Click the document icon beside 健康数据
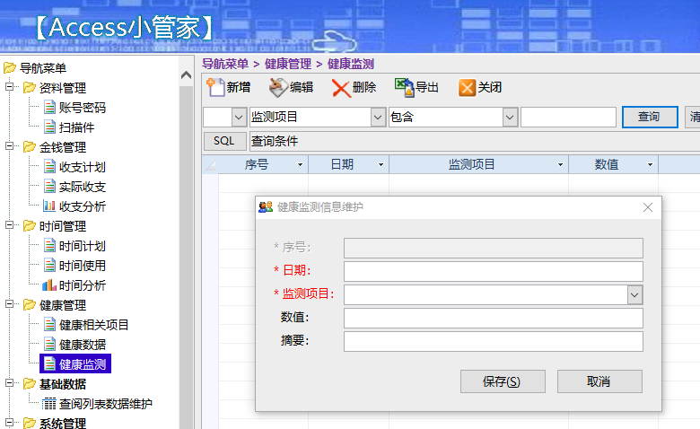Screen dimensions: 700x429 click(50, 345)
